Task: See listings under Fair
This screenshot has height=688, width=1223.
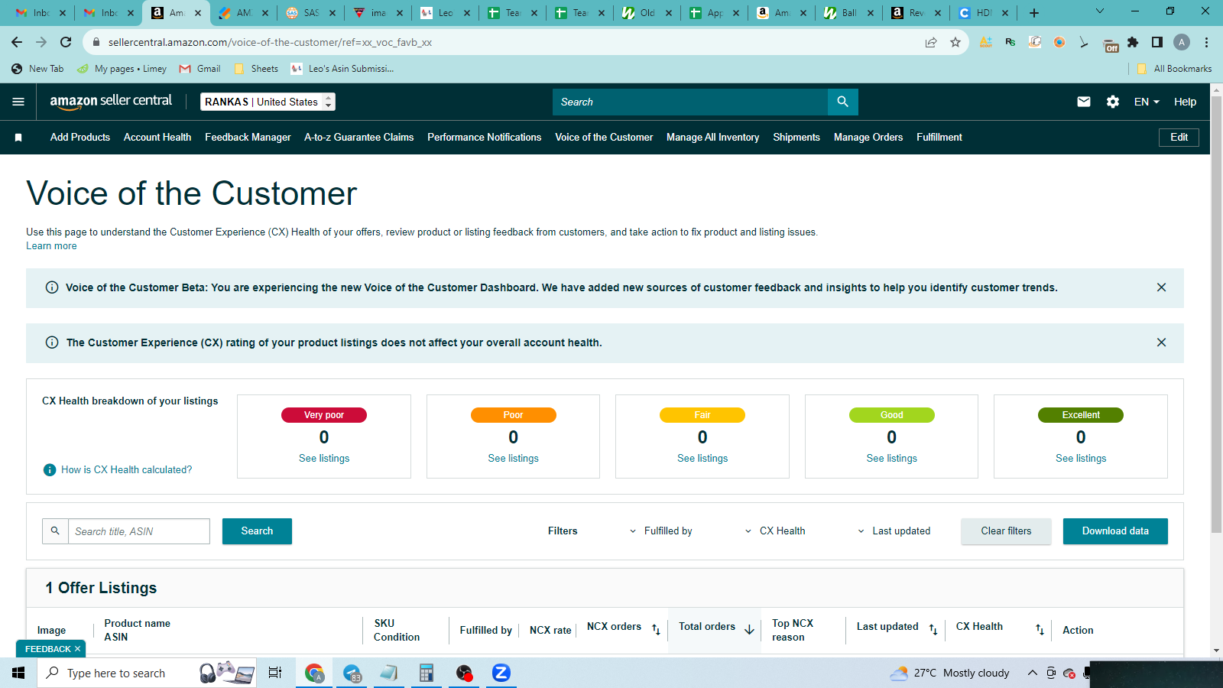Action: [x=702, y=459]
